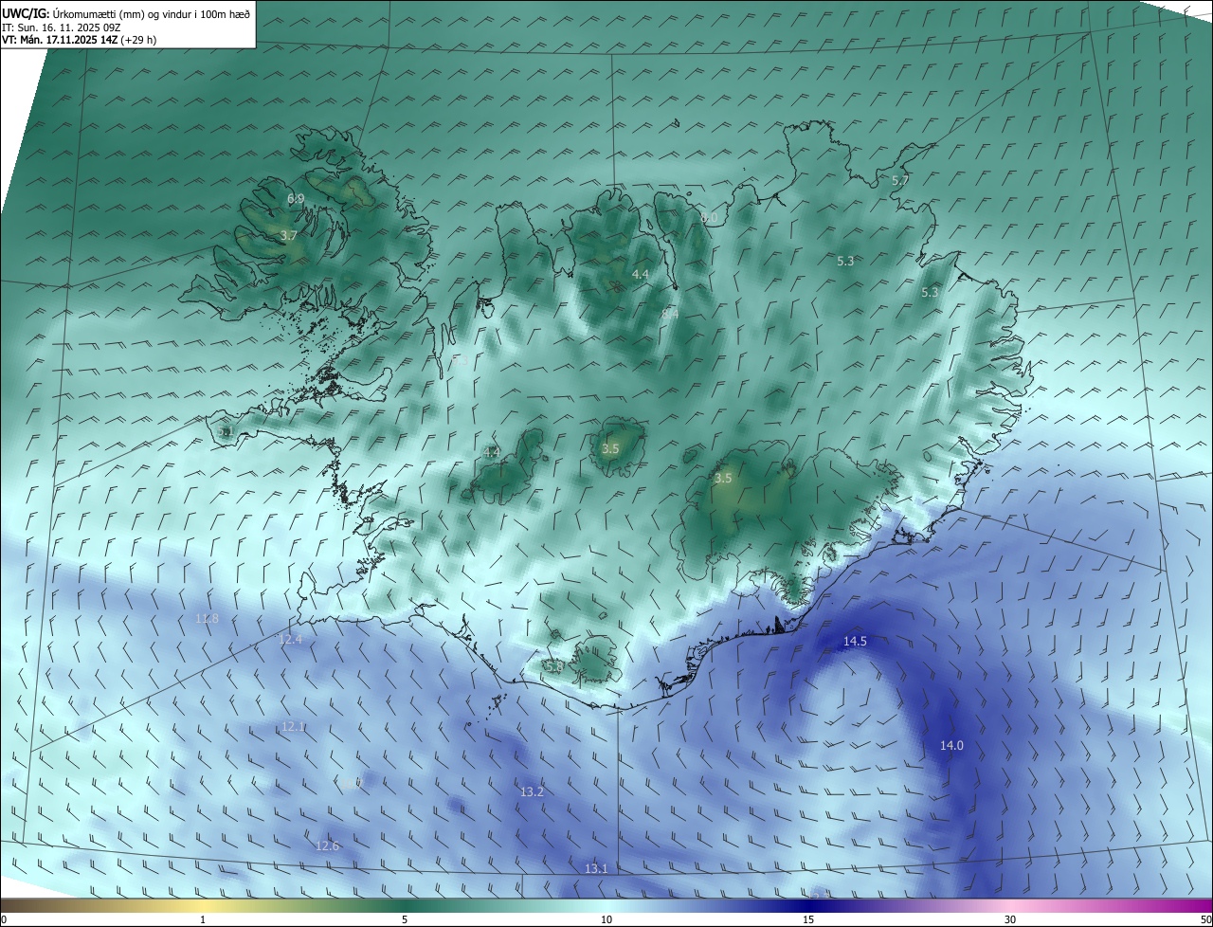
Task: Click the '15' tick on the color scale
Action: (808, 920)
